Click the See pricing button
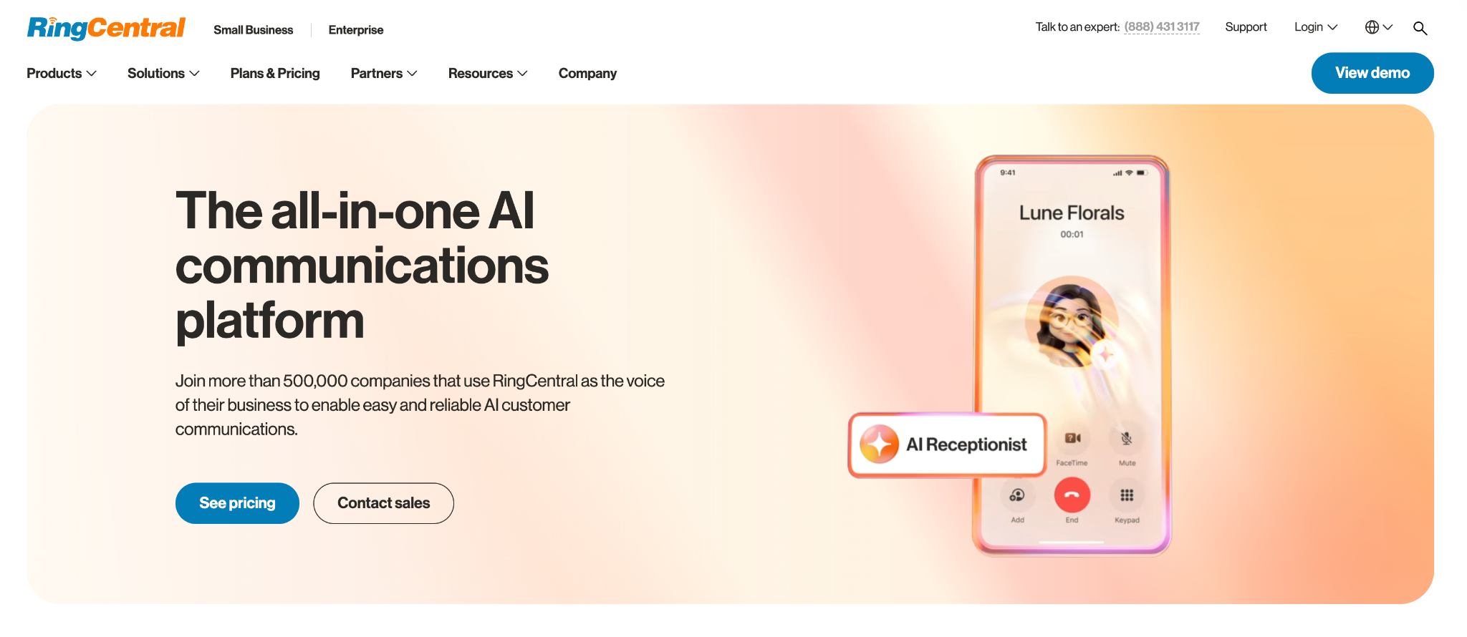Image resolution: width=1467 pixels, height=637 pixels. [x=237, y=503]
